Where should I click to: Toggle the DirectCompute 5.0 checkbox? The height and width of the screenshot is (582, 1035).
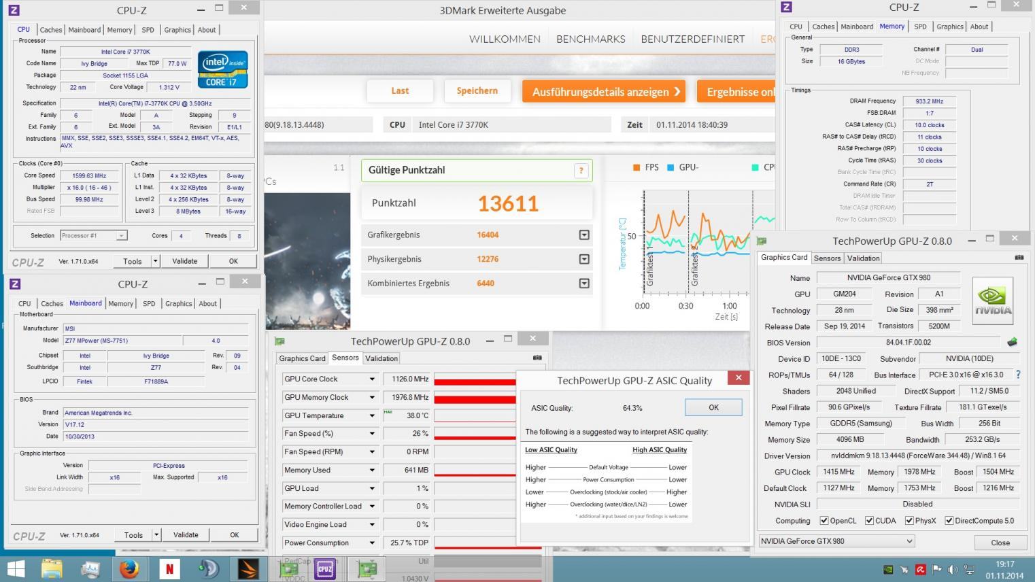pos(949,521)
